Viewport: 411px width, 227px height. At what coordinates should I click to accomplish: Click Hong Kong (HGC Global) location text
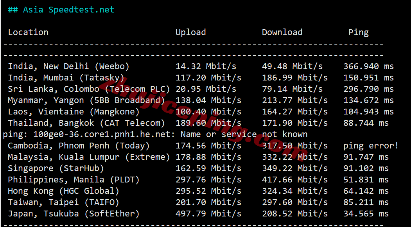click(x=63, y=191)
